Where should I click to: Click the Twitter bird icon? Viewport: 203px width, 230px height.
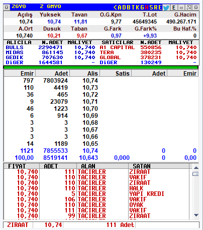pyautogui.click(x=166, y=8)
